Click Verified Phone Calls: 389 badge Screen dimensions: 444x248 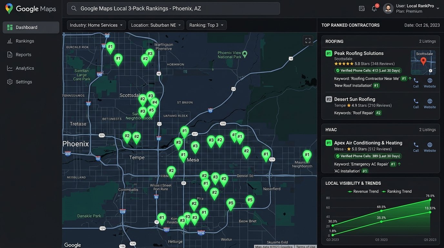[x=368, y=156]
